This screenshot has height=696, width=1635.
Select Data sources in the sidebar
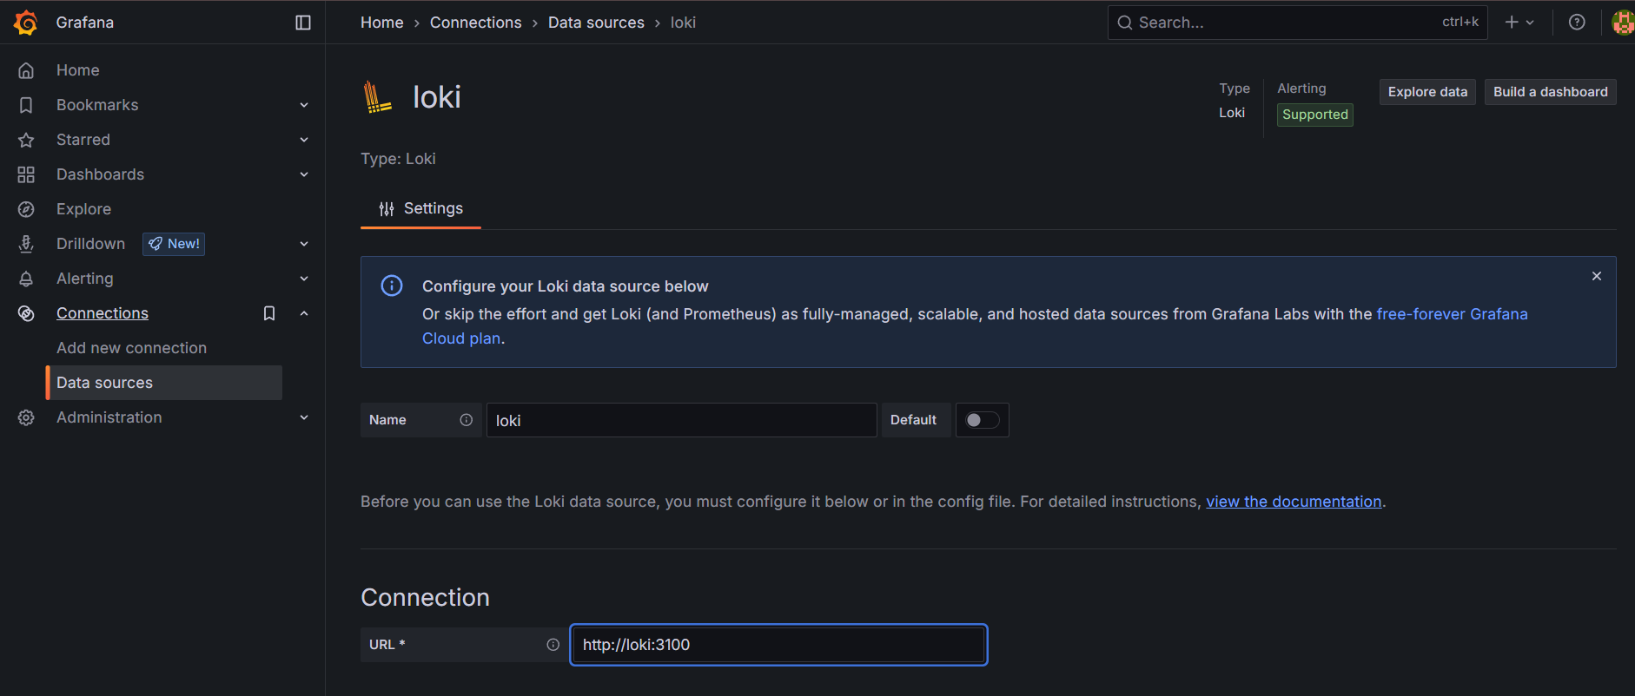164,383
